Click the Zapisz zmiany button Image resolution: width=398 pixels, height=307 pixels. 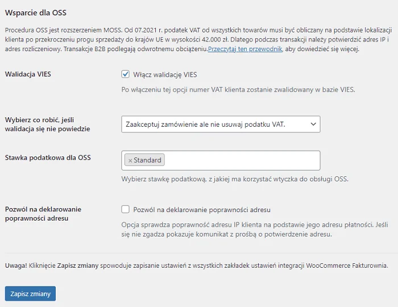[x=30, y=293]
